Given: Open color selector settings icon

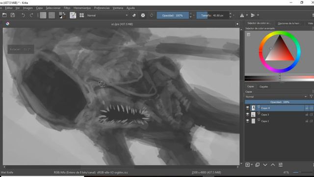Looking at the screenshot, I should (x=249, y=35).
